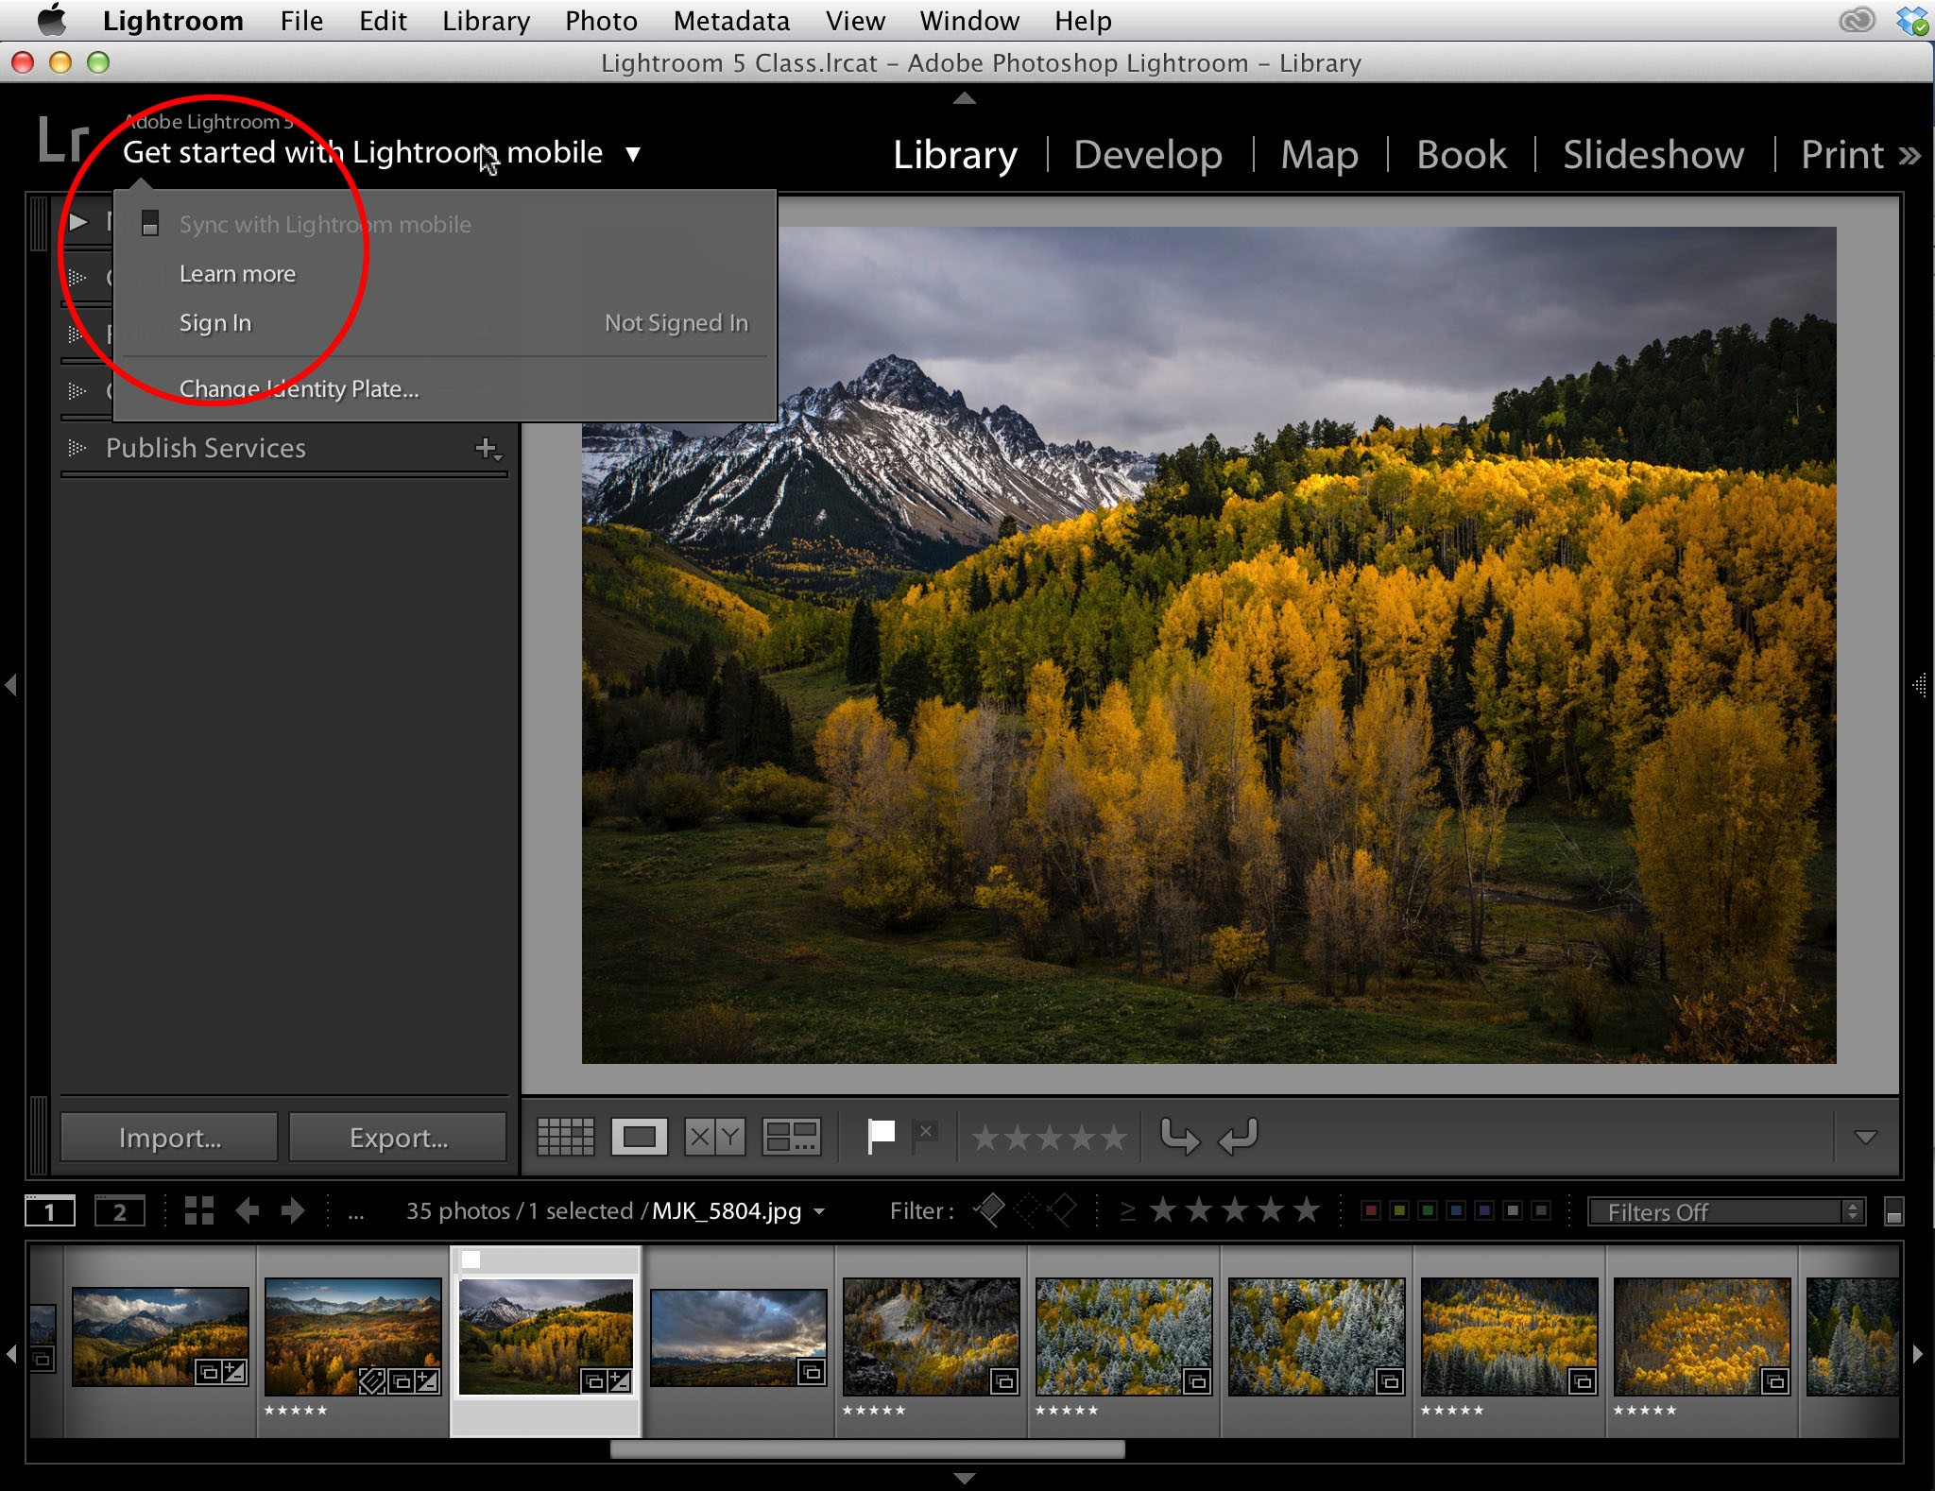
Task: Toggle filter switch beside Filters Off
Action: point(1892,1212)
